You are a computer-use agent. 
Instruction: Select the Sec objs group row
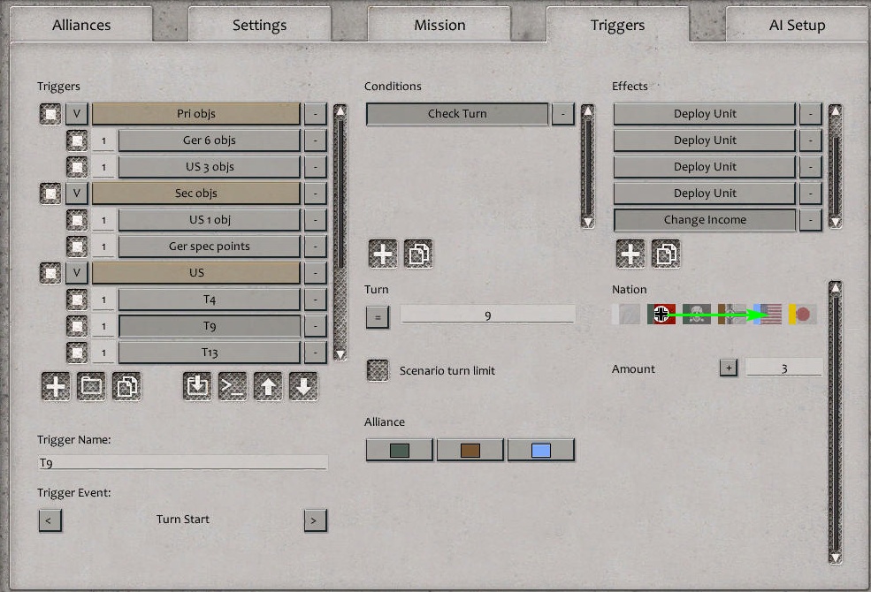[196, 194]
